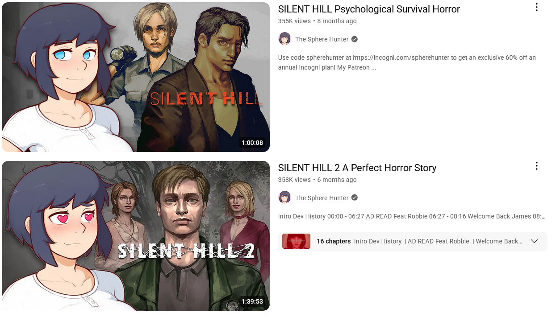Click the SILENT HILL 2 A Perfect Horror Story title
This screenshot has height=317, width=556.
(357, 168)
